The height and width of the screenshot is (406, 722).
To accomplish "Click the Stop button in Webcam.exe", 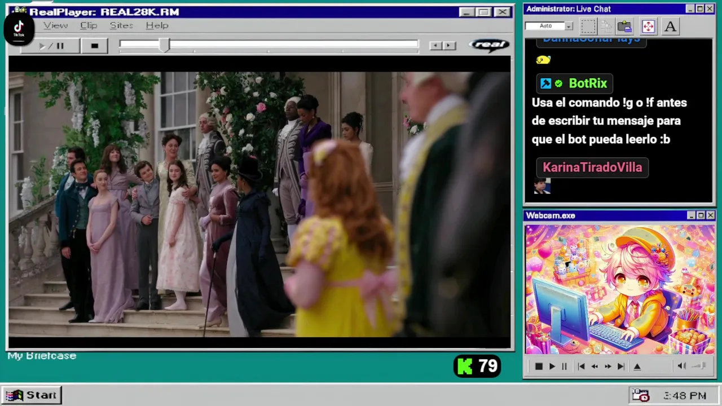I will (539, 367).
